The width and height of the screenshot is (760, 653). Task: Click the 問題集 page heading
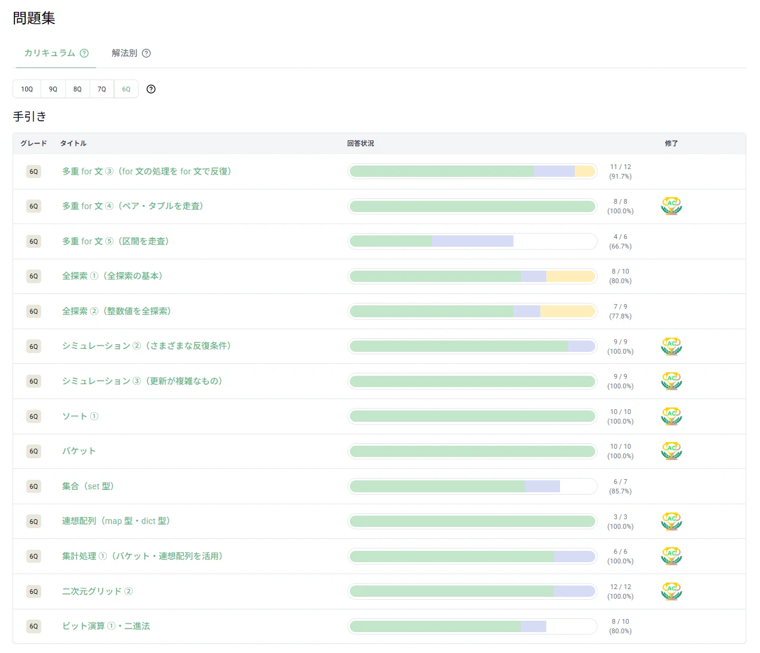tap(34, 19)
